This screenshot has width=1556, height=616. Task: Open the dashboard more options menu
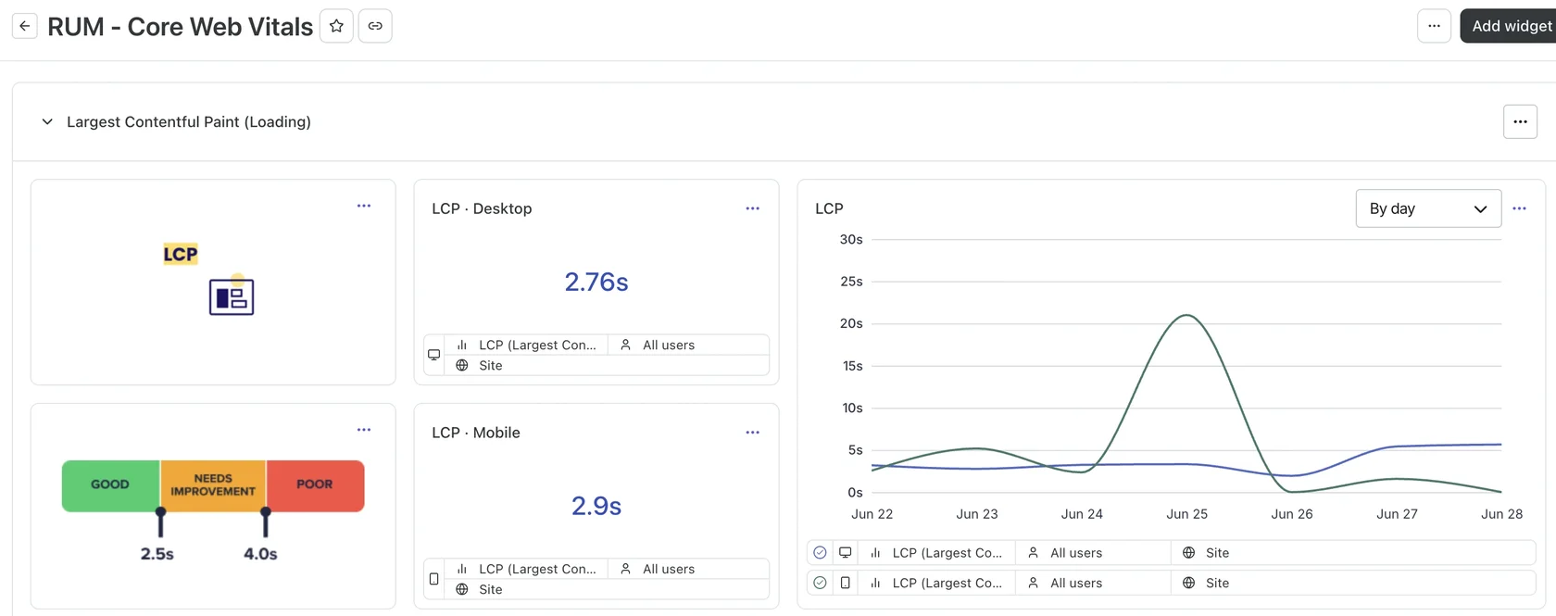tap(1434, 26)
